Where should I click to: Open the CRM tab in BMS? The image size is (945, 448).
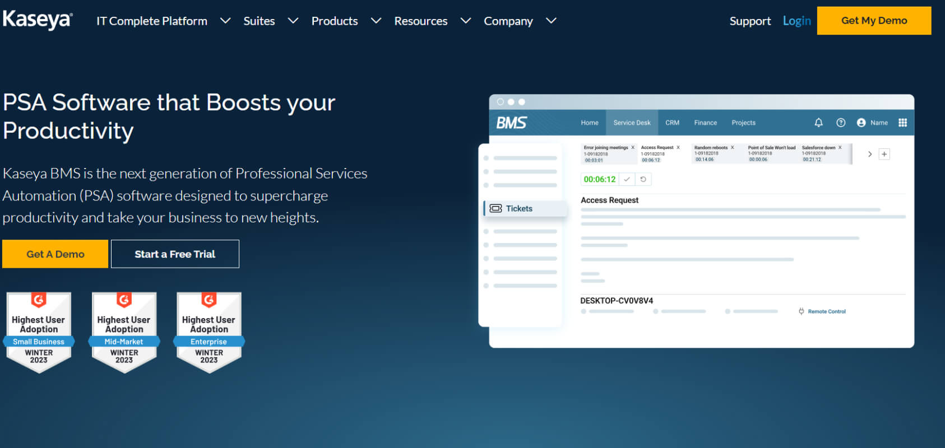672,123
